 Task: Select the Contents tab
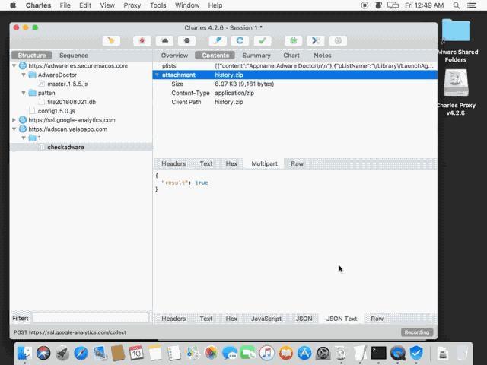pos(215,56)
